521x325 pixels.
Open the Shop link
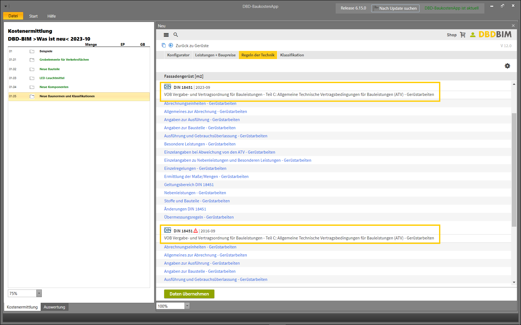(452, 35)
